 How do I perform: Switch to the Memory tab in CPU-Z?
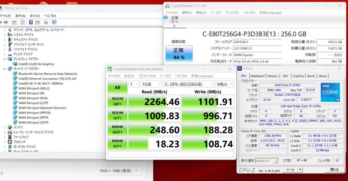(273, 76)
